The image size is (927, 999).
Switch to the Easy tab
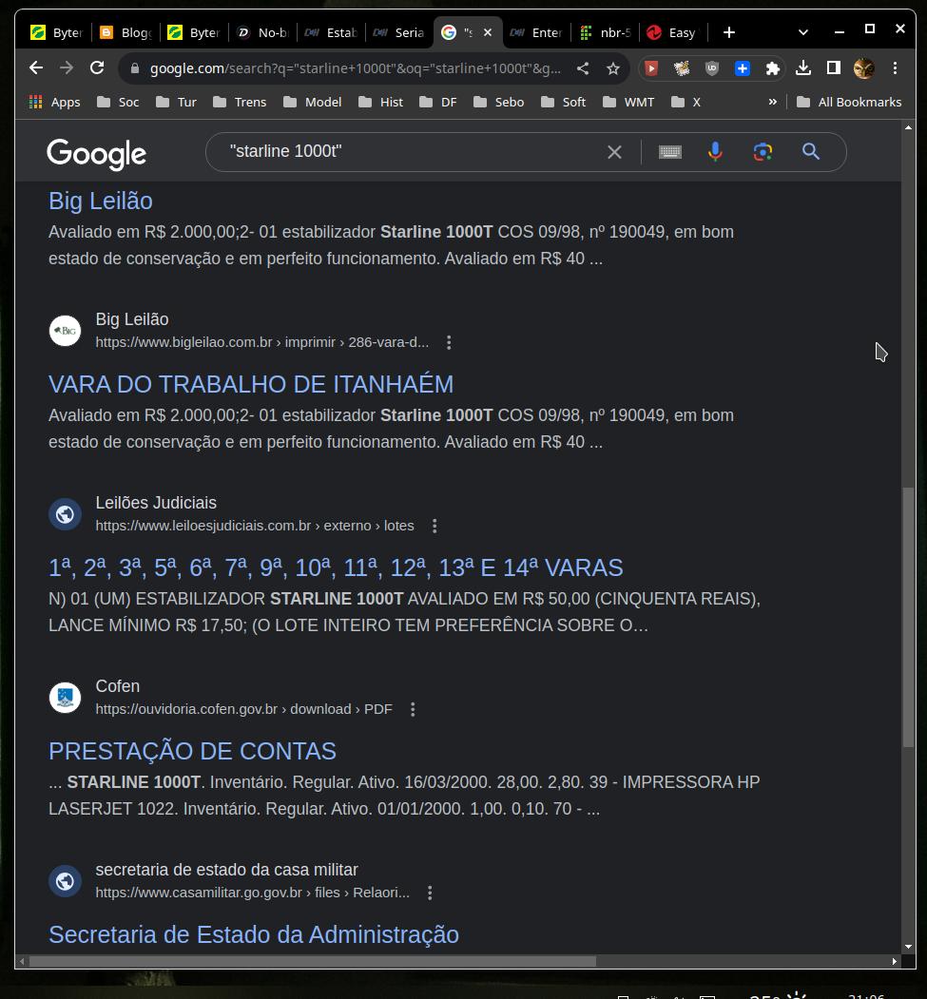point(673,32)
